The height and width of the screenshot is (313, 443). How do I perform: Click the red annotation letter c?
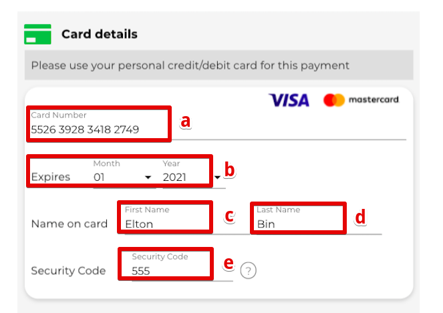pyautogui.click(x=230, y=216)
